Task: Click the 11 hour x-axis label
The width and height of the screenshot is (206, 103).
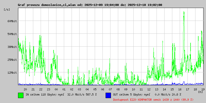Action: (141, 89)
